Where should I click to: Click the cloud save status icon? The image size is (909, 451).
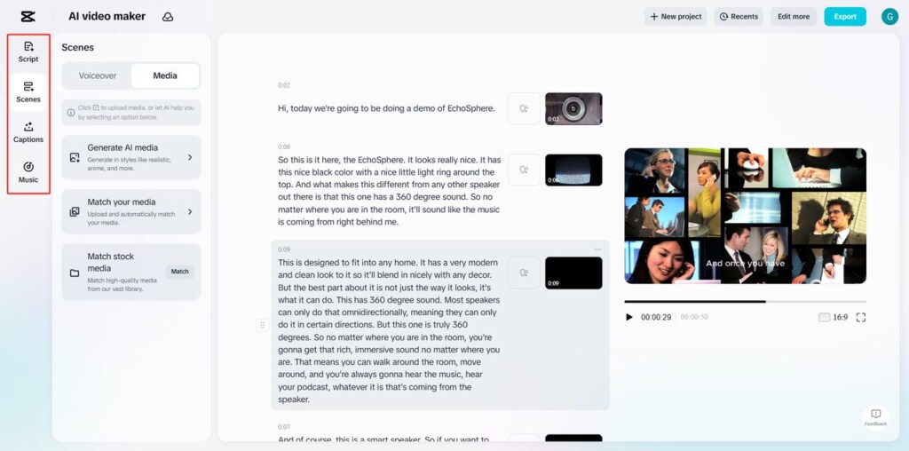[168, 17]
